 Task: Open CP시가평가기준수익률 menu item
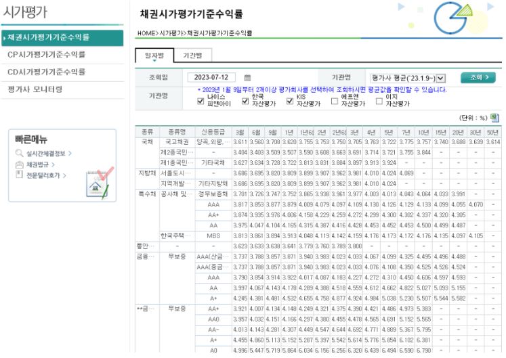click(x=46, y=55)
